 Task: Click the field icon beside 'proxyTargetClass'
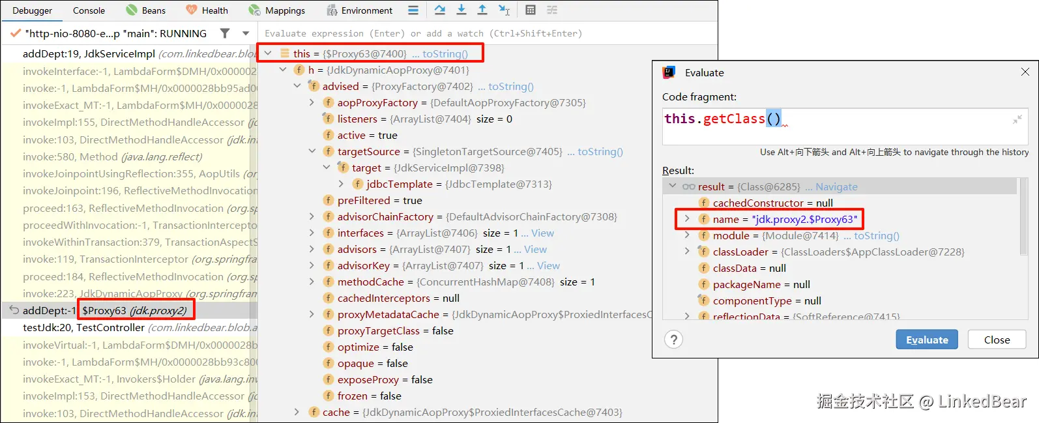(x=328, y=330)
